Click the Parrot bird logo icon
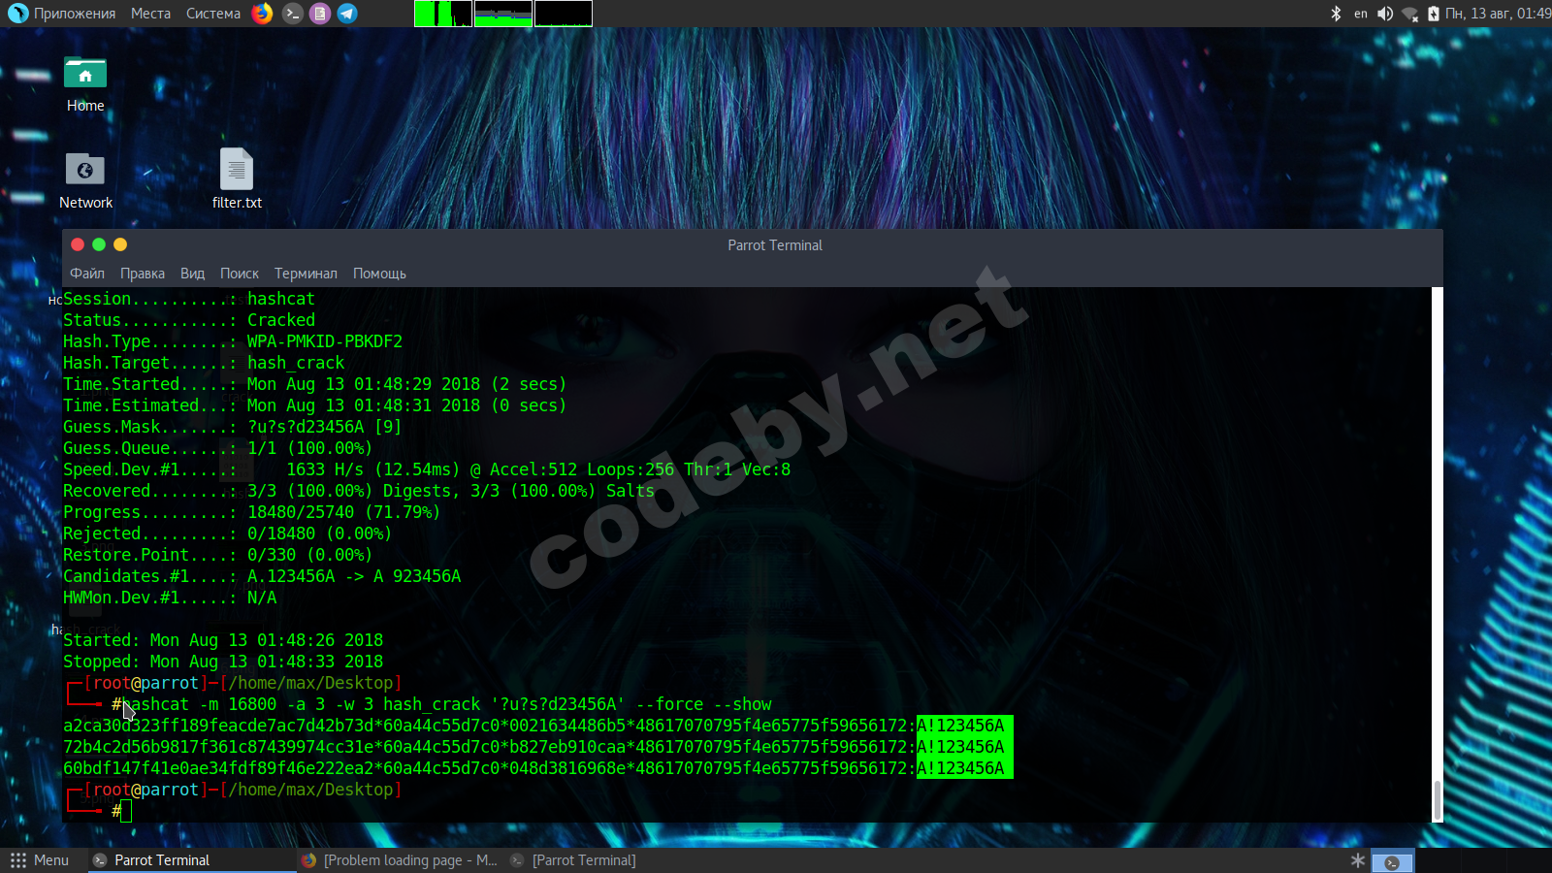Image resolution: width=1552 pixels, height=873 pixels. (18, 14)
